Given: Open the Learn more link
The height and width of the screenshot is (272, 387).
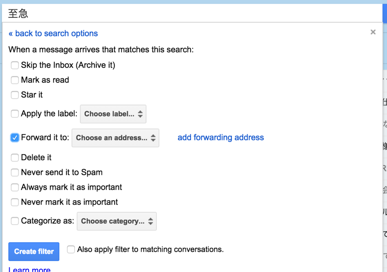Looking at the screenshot, I should click(x=29, y=269).
